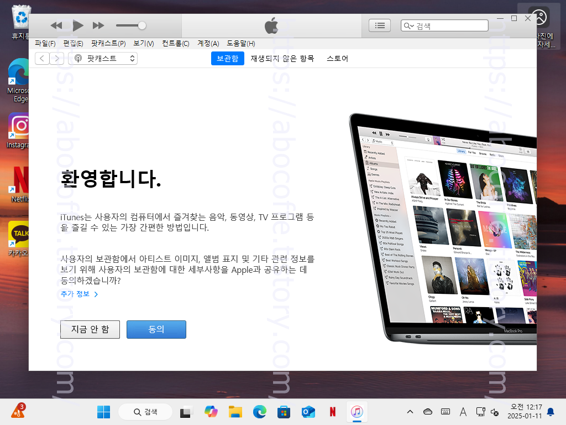Open the Windows Start menu
Viewport: 566px width, 425px height.
pyautogui.click(x=103, y=412)
